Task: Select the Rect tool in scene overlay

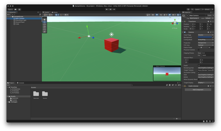Action: click(45, 29)
